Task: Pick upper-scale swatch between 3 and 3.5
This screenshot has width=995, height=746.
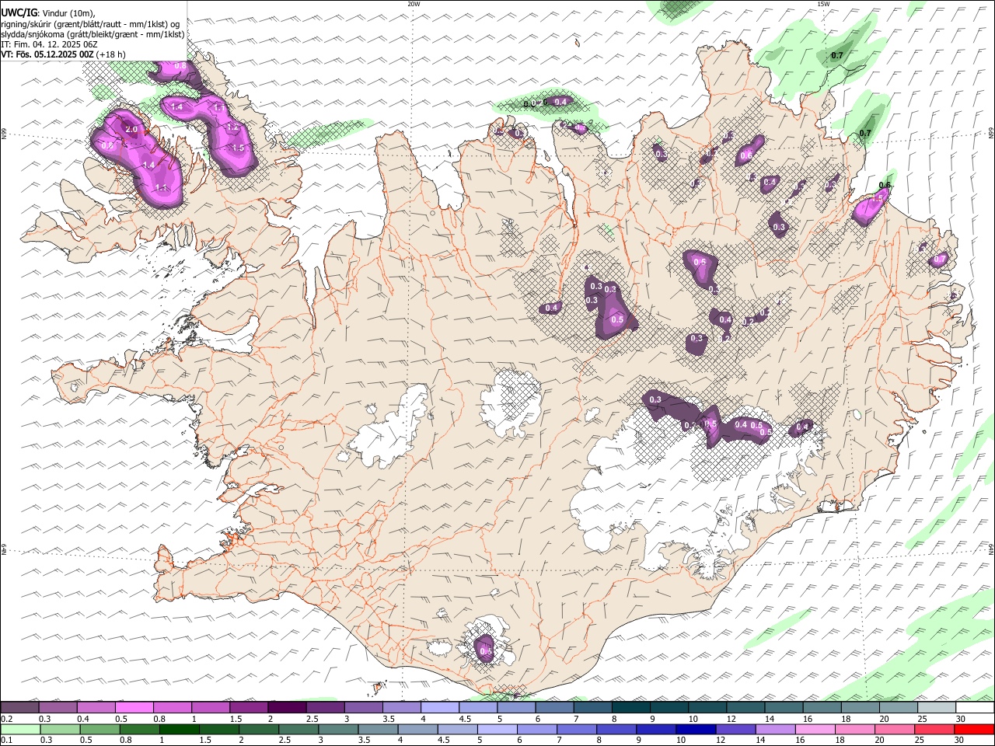Action: [x=364, y=707]
